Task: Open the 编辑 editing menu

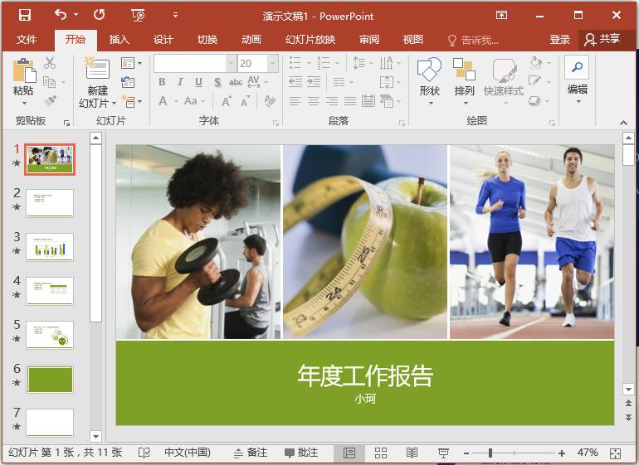Action: (577, 80)
